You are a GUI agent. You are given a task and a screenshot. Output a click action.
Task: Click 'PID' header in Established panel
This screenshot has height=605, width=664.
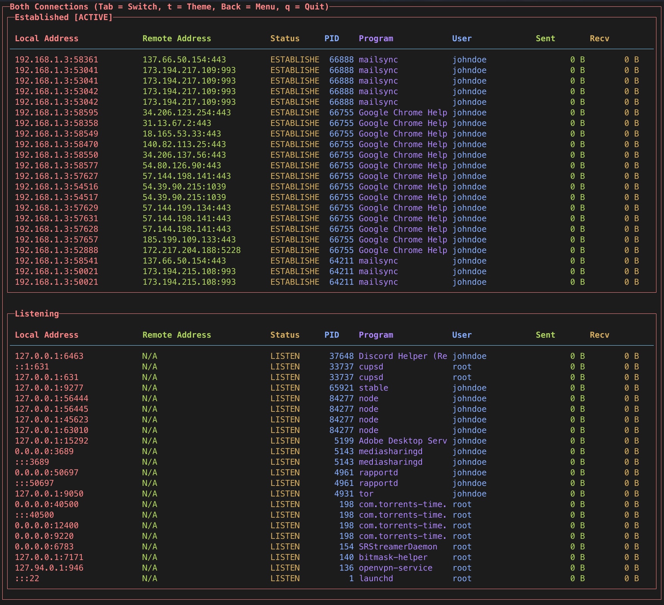click(x=332, y=39)
